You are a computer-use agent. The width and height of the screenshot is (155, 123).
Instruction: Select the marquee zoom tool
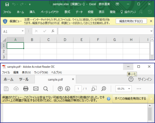pyautogui.click(x=94, y=88)
